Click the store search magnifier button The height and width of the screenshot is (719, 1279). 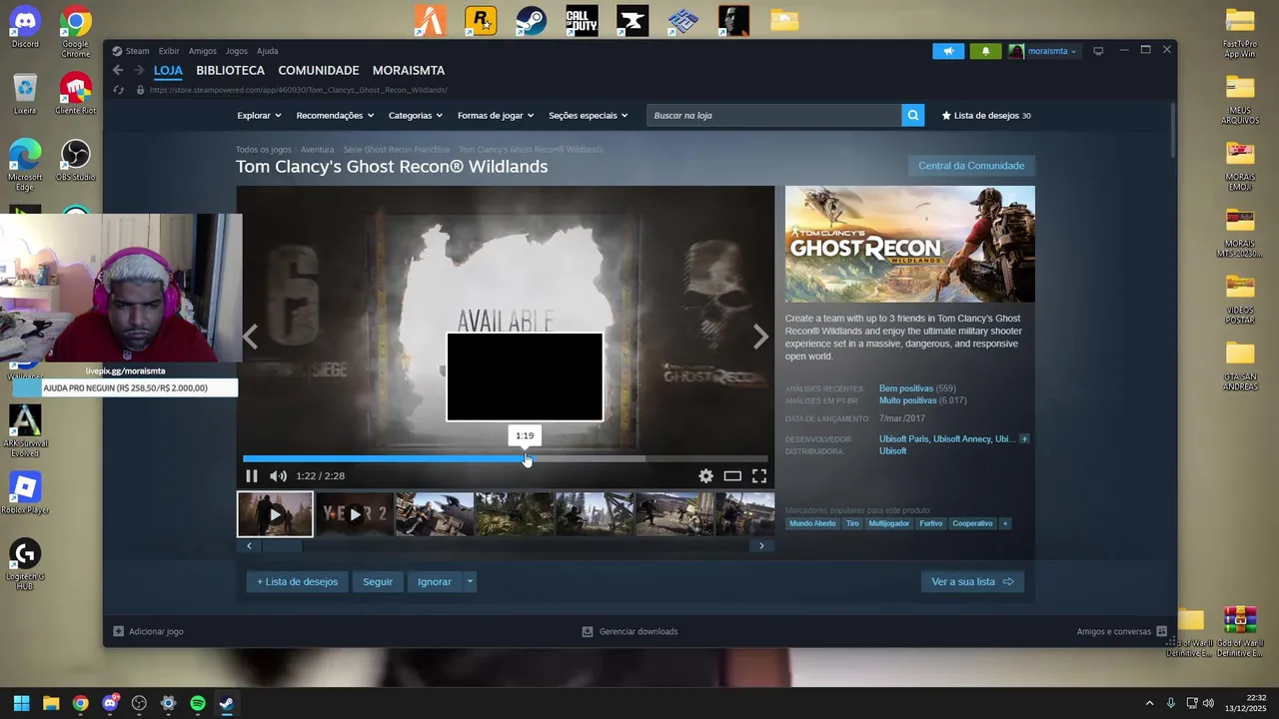pyautogui.click(x=912, y=115)
